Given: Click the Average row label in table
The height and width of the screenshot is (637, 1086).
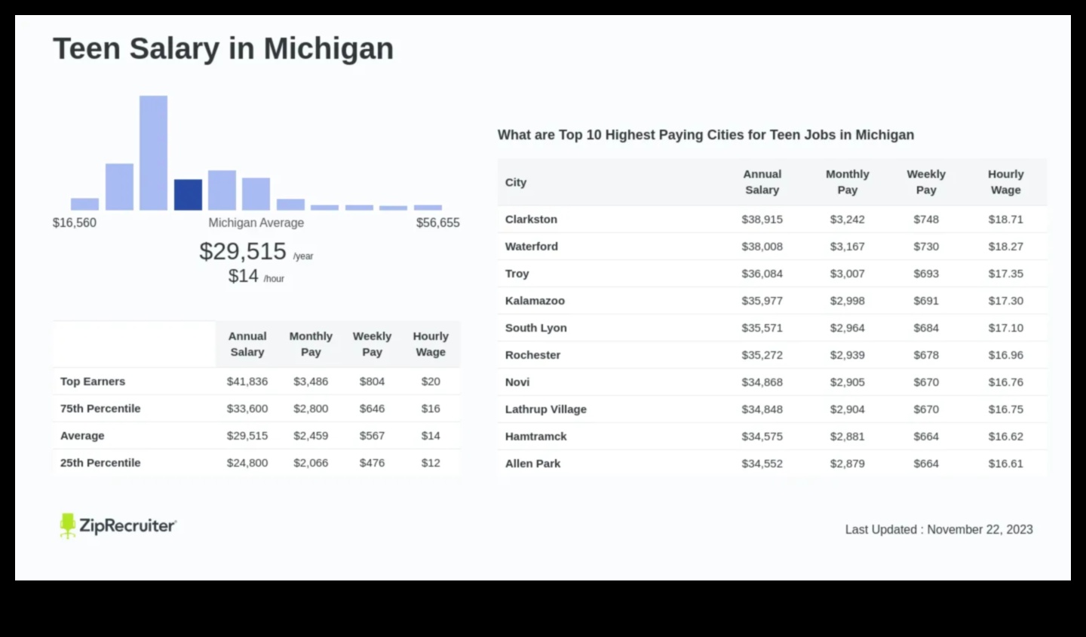Looking at the screenshot, I should (82, 436).
